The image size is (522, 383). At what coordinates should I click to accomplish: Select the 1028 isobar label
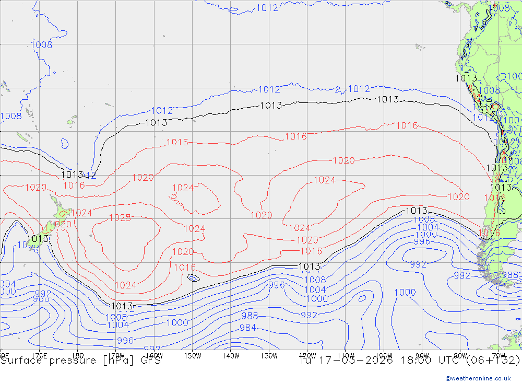[120, 218]
